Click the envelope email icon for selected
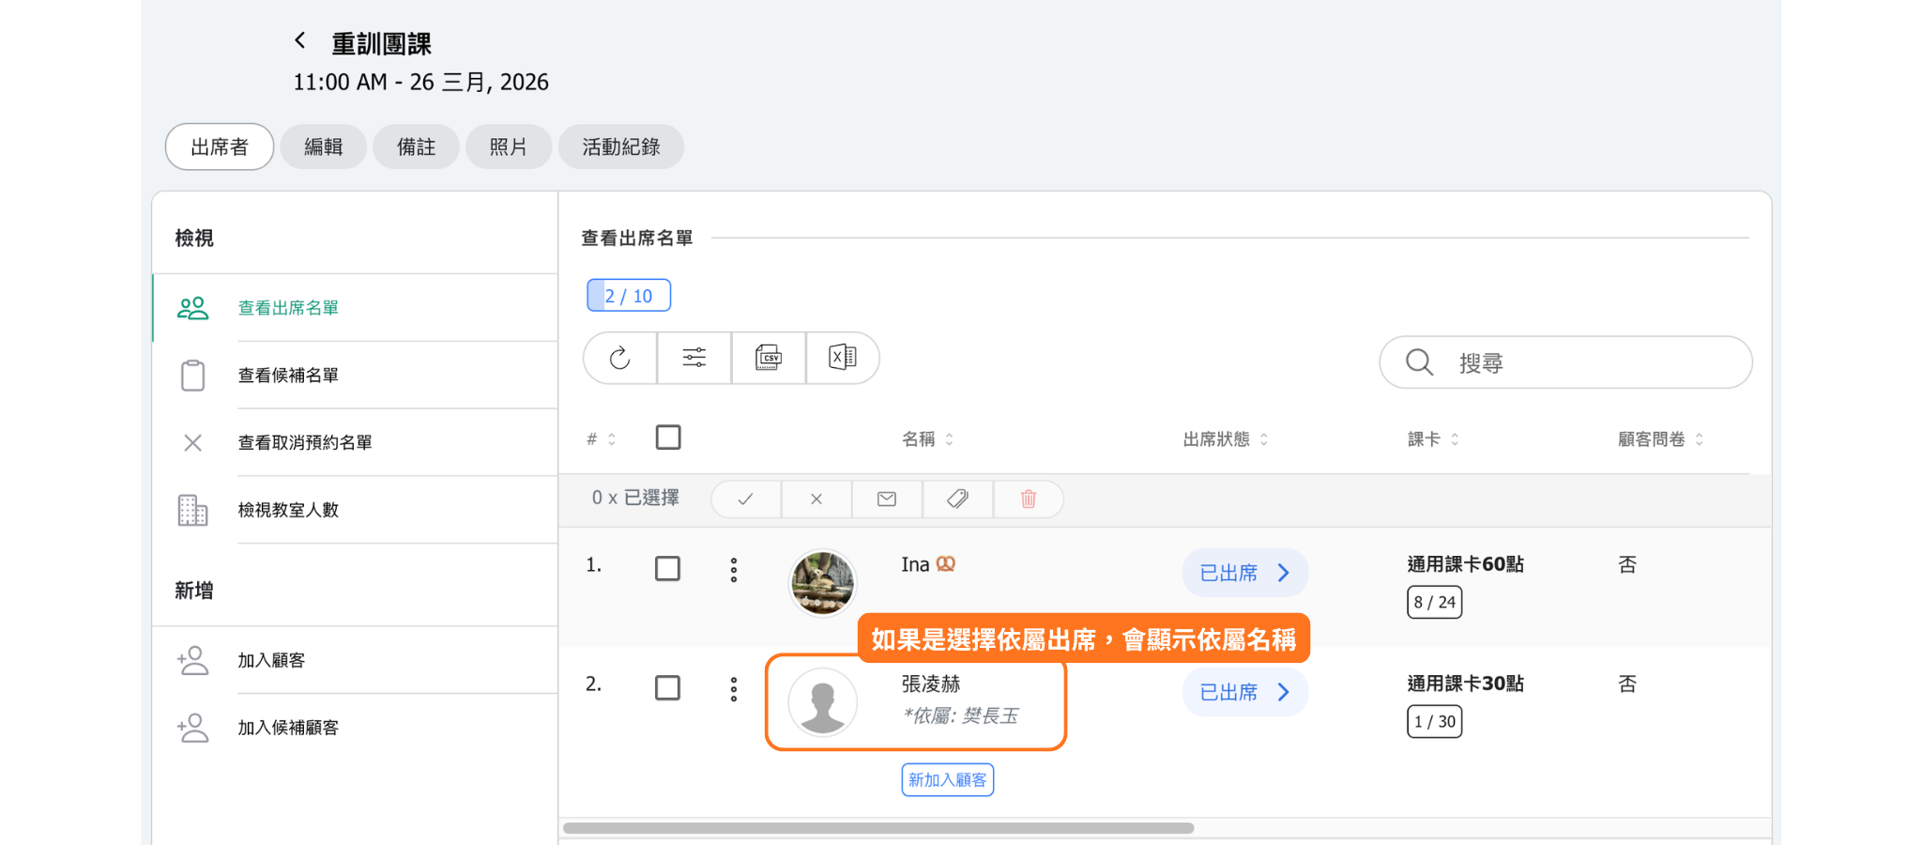 (887, 499)
